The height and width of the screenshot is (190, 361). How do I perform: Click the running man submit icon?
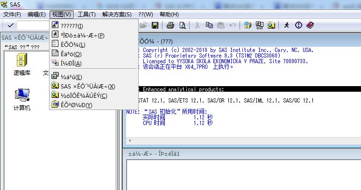(286, 25)
